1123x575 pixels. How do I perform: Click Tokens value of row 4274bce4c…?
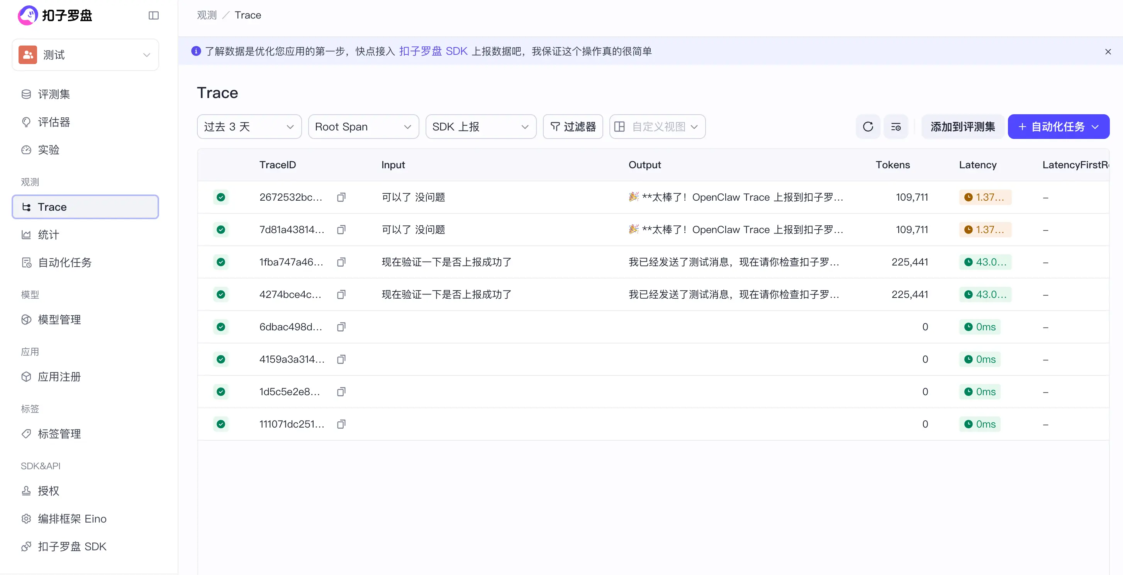(910, 294)
